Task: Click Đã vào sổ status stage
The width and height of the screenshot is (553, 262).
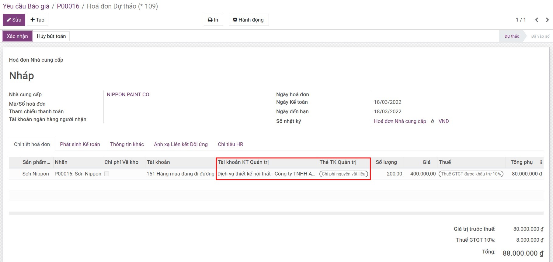Action: tap(540, 36)
